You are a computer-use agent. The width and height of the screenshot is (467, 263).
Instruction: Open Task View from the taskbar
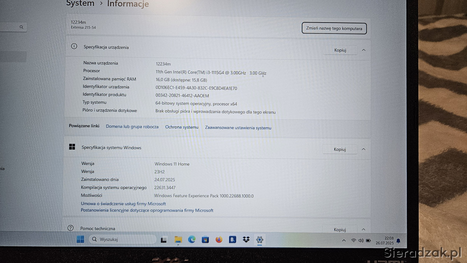(164, 240)
